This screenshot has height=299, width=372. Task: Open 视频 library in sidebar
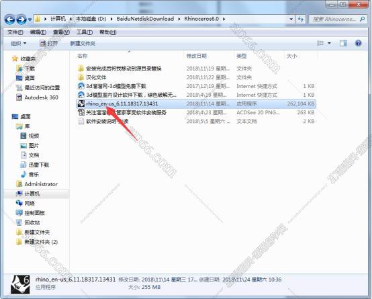[34, 136]
